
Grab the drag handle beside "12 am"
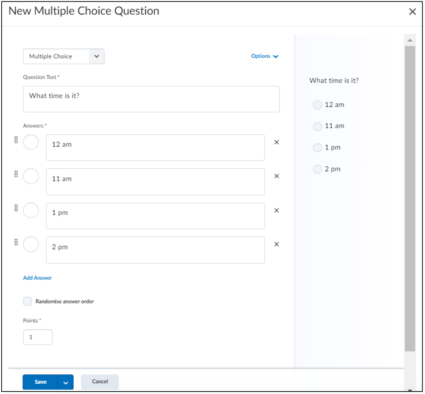pos(16,140)
